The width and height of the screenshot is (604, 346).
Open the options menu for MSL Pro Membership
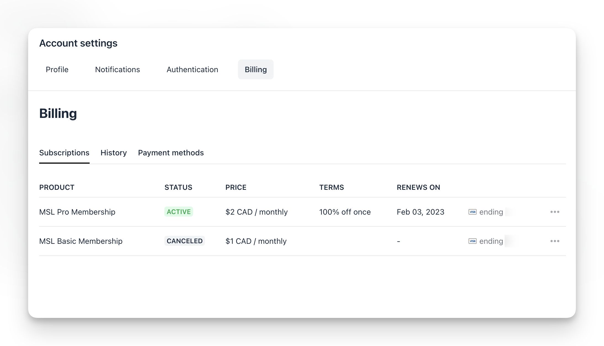pos(555,212)
